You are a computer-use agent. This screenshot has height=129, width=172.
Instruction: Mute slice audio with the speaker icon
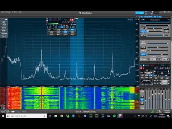pos(50,27)
